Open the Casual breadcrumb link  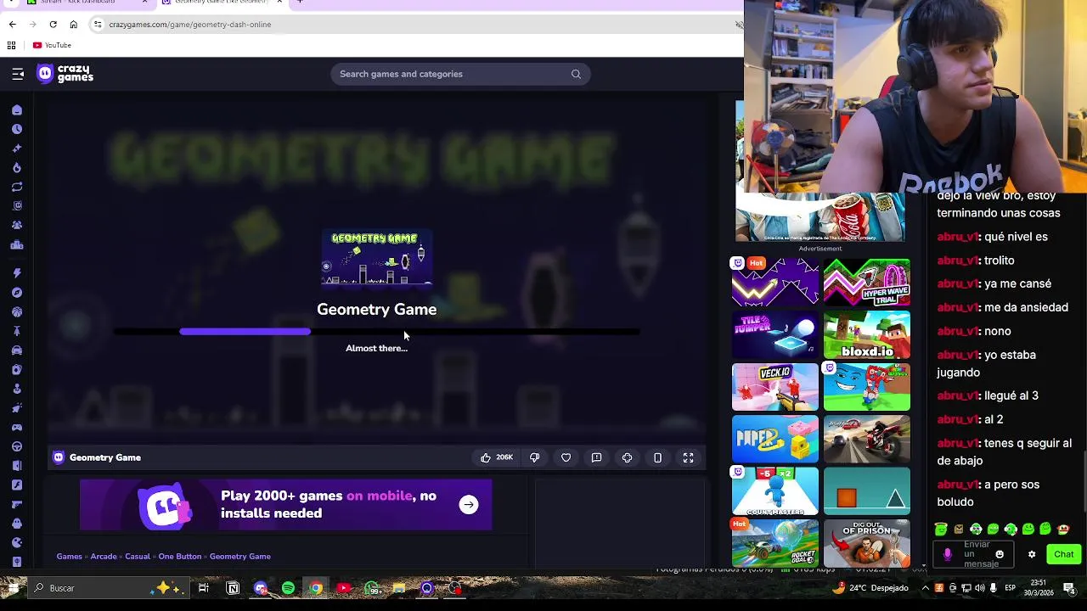point(138,557)
